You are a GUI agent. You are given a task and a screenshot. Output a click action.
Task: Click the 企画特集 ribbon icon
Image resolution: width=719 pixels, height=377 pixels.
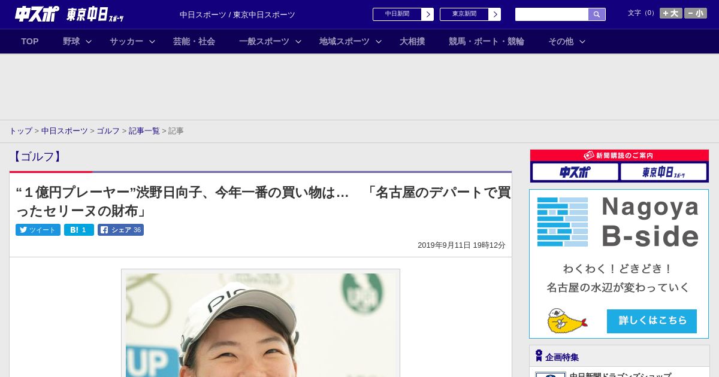coord(539,356)
